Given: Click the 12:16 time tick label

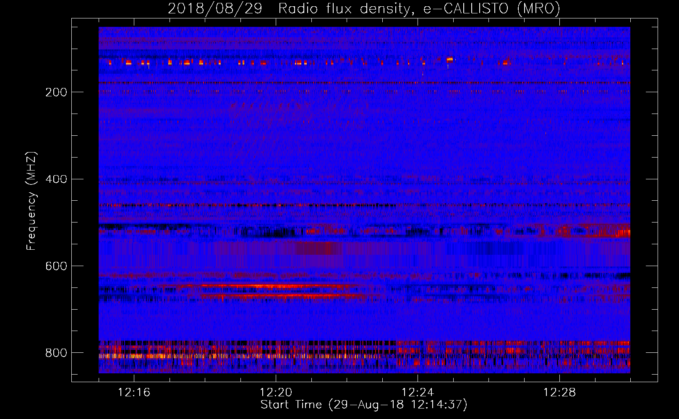Looking at the screenshot, I should point(134,393).
